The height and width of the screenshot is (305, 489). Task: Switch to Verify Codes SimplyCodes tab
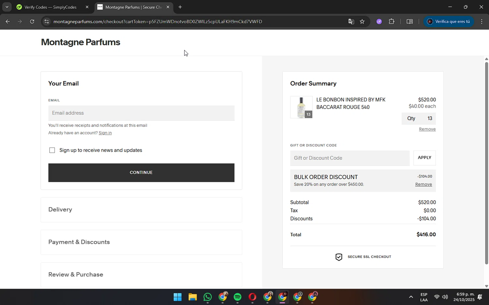click(x=51, y=7)
